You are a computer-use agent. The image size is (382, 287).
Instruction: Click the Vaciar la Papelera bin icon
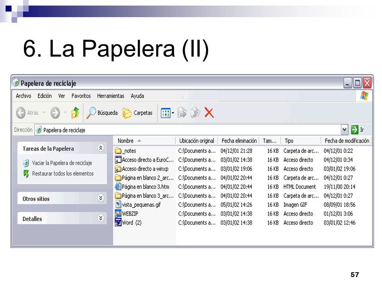[x=26, y=163]
